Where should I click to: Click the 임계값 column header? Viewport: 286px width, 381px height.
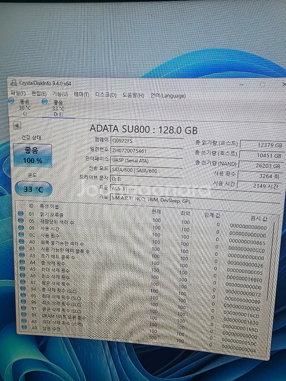pyautogui.click(x=212, y=215)
